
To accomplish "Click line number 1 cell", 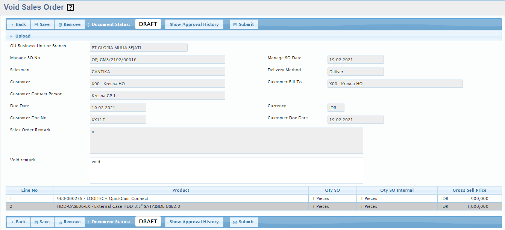I will click(30, 198).
